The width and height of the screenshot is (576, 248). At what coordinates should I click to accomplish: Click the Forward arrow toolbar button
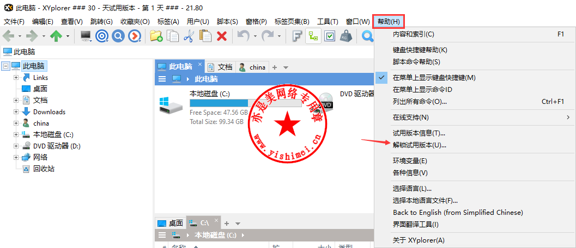coord(32,36)
